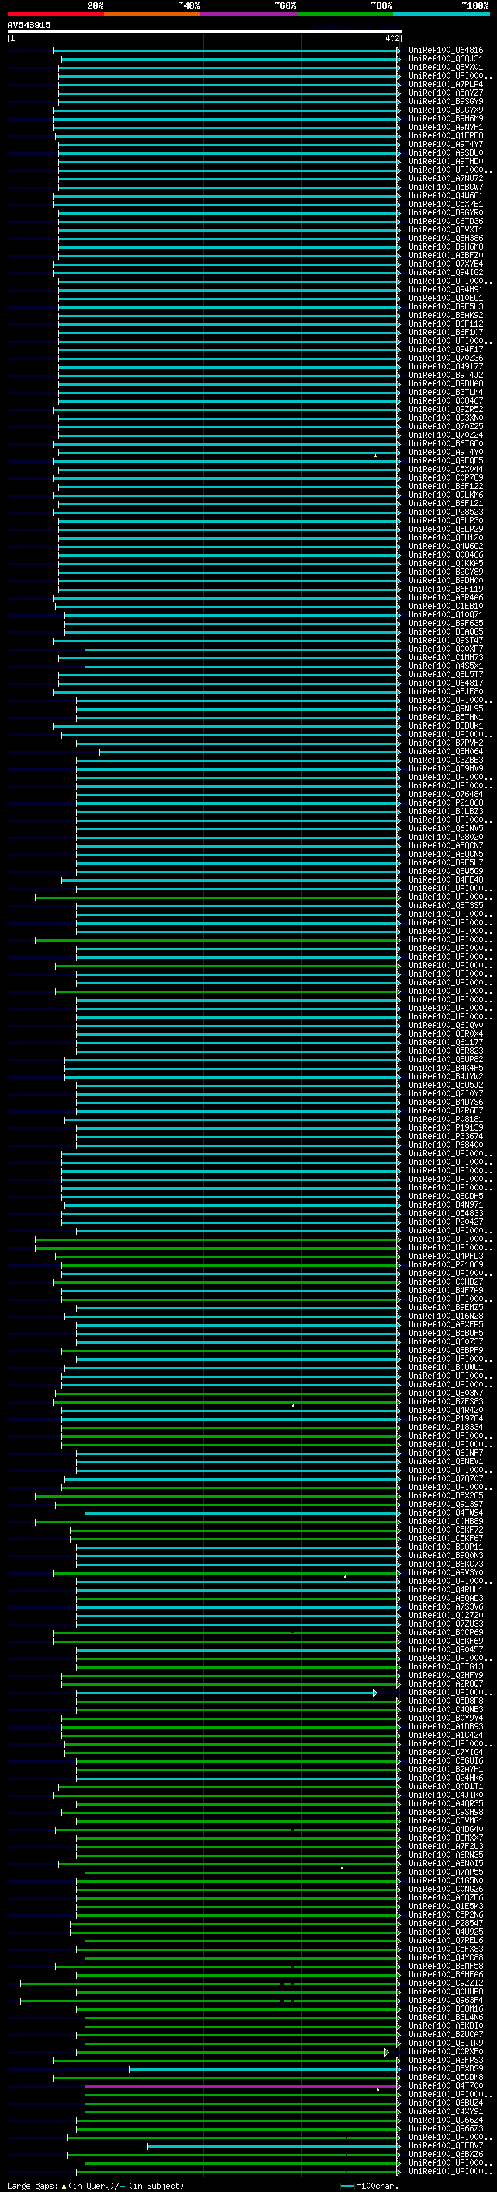
Task: Click the gap marker on the UniRef100_B7FS83 row
Action: coord(293,1405)
